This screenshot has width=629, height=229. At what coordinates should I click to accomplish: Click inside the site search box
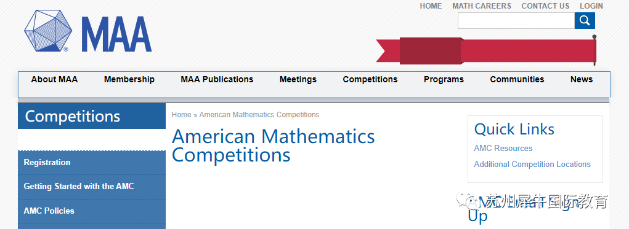[x=516, y=20]
